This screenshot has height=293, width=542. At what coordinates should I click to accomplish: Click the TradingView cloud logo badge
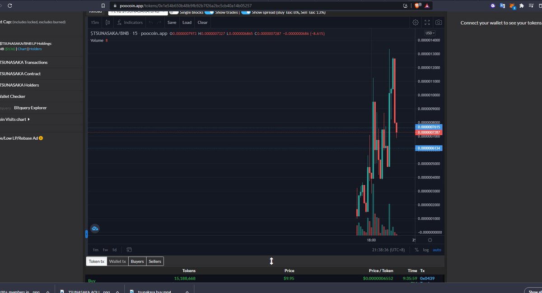[95, 229]
